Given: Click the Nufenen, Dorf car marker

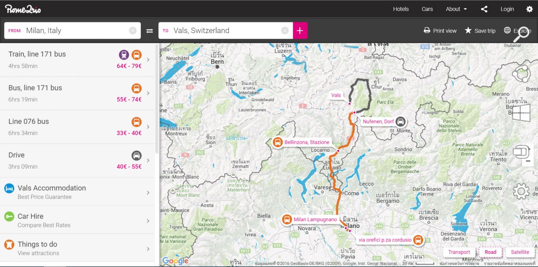Looking at the screenshot, I should [400, 122].
